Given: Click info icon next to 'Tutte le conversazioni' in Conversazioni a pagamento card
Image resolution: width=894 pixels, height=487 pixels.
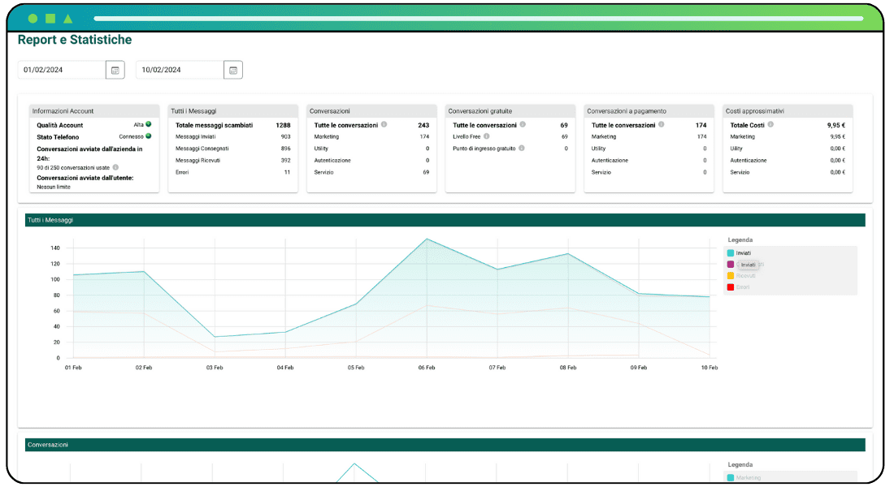Looking at the screenshot, I should coord(662,125).
